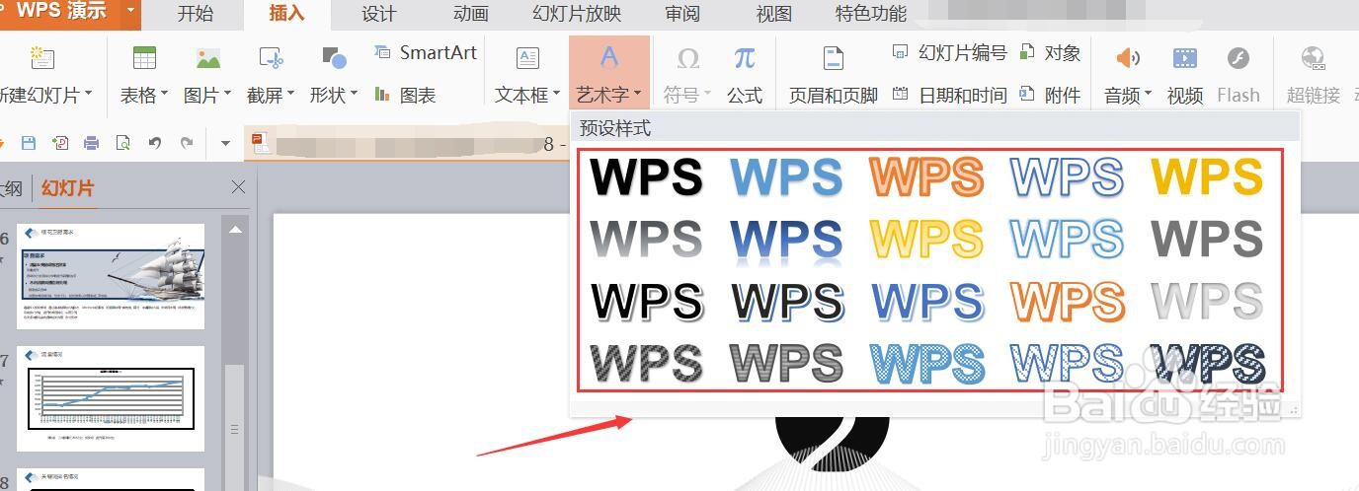The image size is (1359, 491).
Task: Redo the last action
Action: pyautogui.click(x=187, y=143)
